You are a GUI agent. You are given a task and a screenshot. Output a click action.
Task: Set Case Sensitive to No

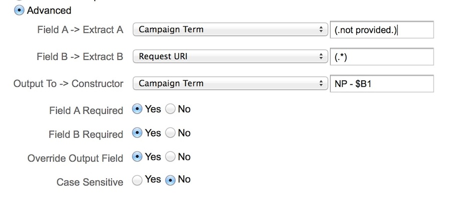coord(170,180)
